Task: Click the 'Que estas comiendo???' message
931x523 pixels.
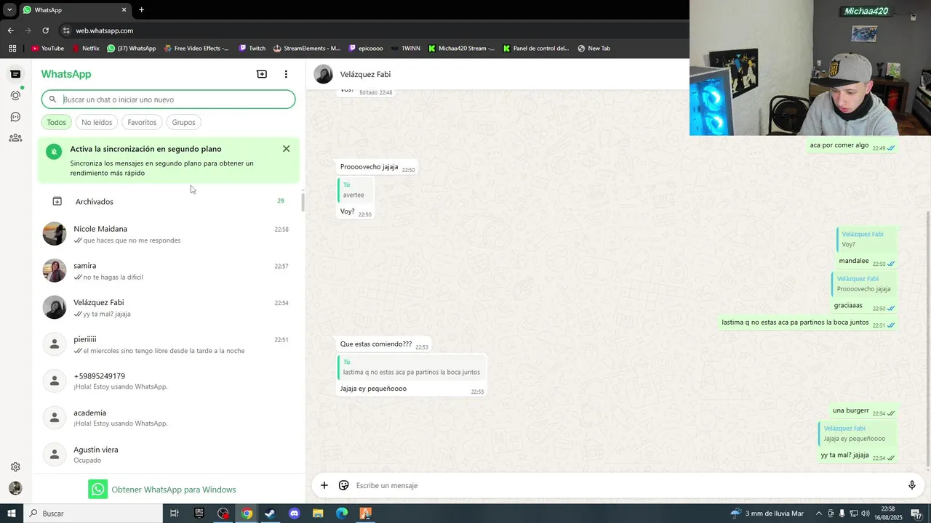Action: [384, 344]
